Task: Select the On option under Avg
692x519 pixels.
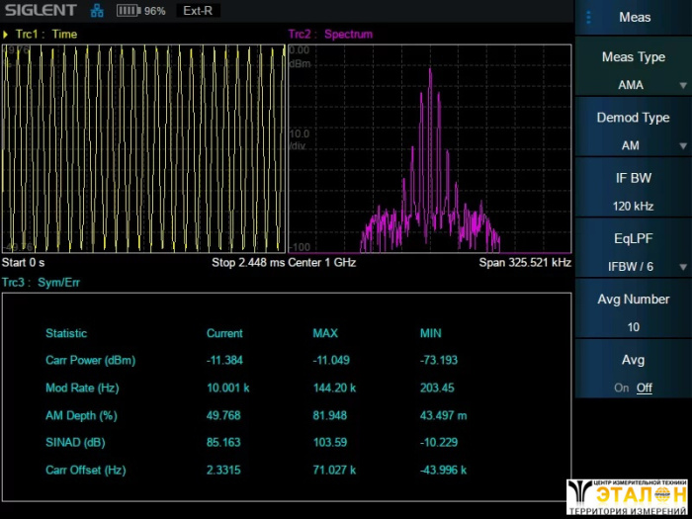Action: tap(621, 388)
